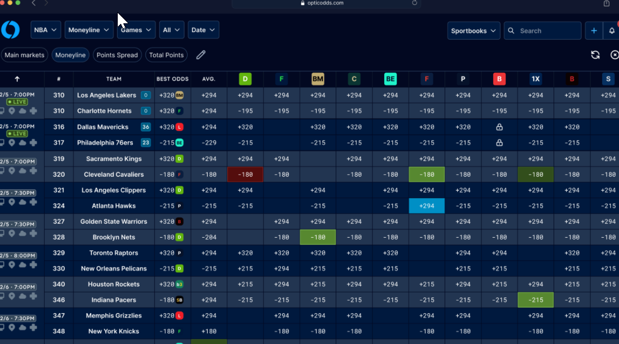Click the opticodds.com address bar

click(326, 3)
